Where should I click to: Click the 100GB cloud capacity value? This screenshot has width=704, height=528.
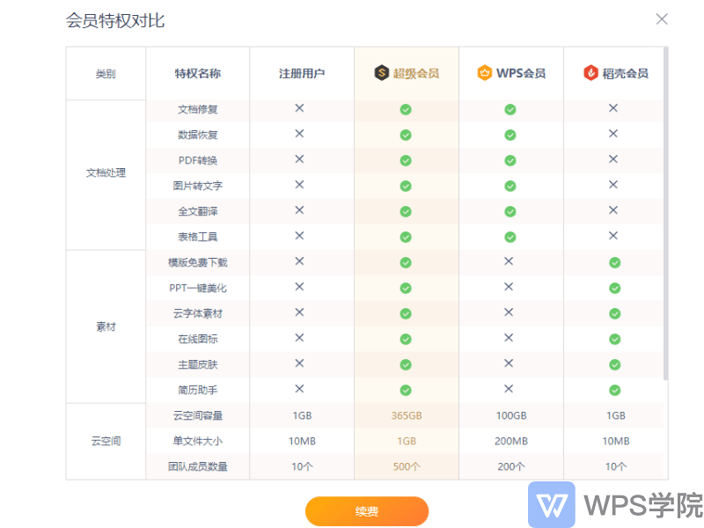coord(511,415)
